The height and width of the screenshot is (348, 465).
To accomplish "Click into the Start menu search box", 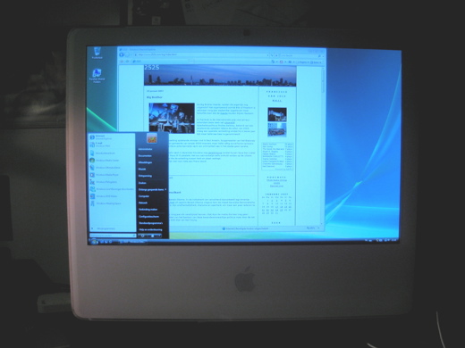I will click(x=113, y=236).
